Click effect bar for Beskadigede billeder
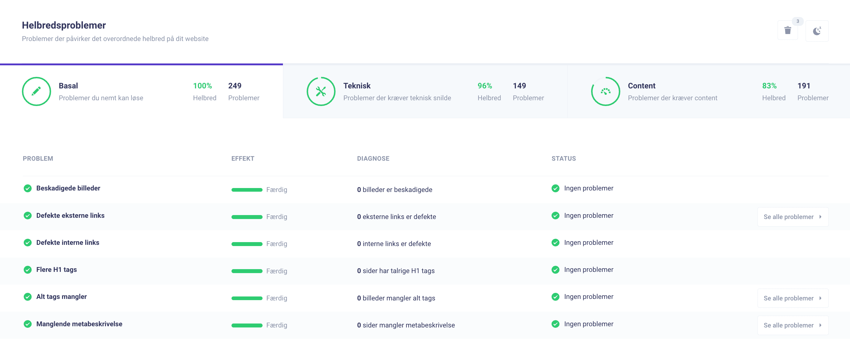The image size is (850, 339). (x=247, y=190)
